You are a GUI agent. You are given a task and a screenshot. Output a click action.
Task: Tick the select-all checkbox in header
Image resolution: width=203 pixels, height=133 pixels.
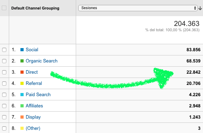4,8
